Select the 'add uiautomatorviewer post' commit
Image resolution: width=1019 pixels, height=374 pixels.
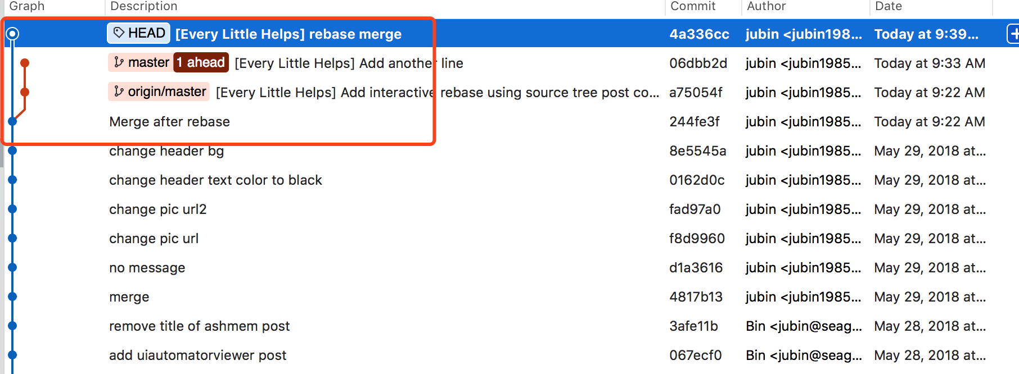197,355
